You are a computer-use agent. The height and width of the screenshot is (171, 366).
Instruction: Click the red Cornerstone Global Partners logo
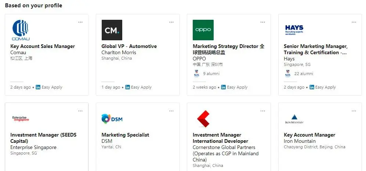point(203,119)
